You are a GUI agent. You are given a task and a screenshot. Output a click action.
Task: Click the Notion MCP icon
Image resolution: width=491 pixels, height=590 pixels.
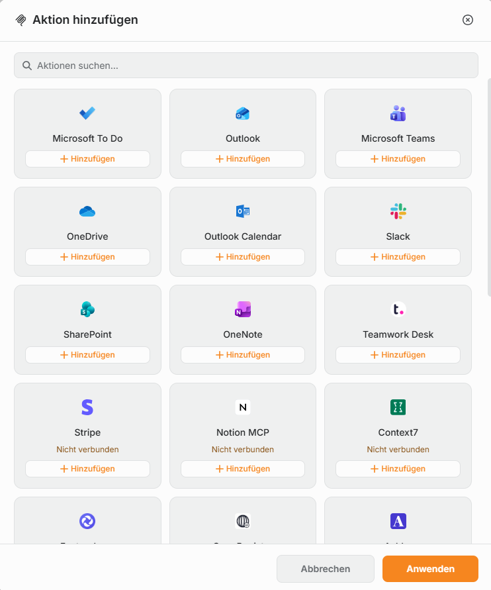[242, 407]
